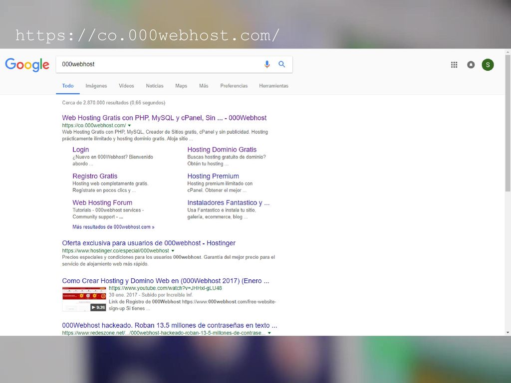Click the magnifying glass search button
The image size is (511, 383).
pos(282,64)
